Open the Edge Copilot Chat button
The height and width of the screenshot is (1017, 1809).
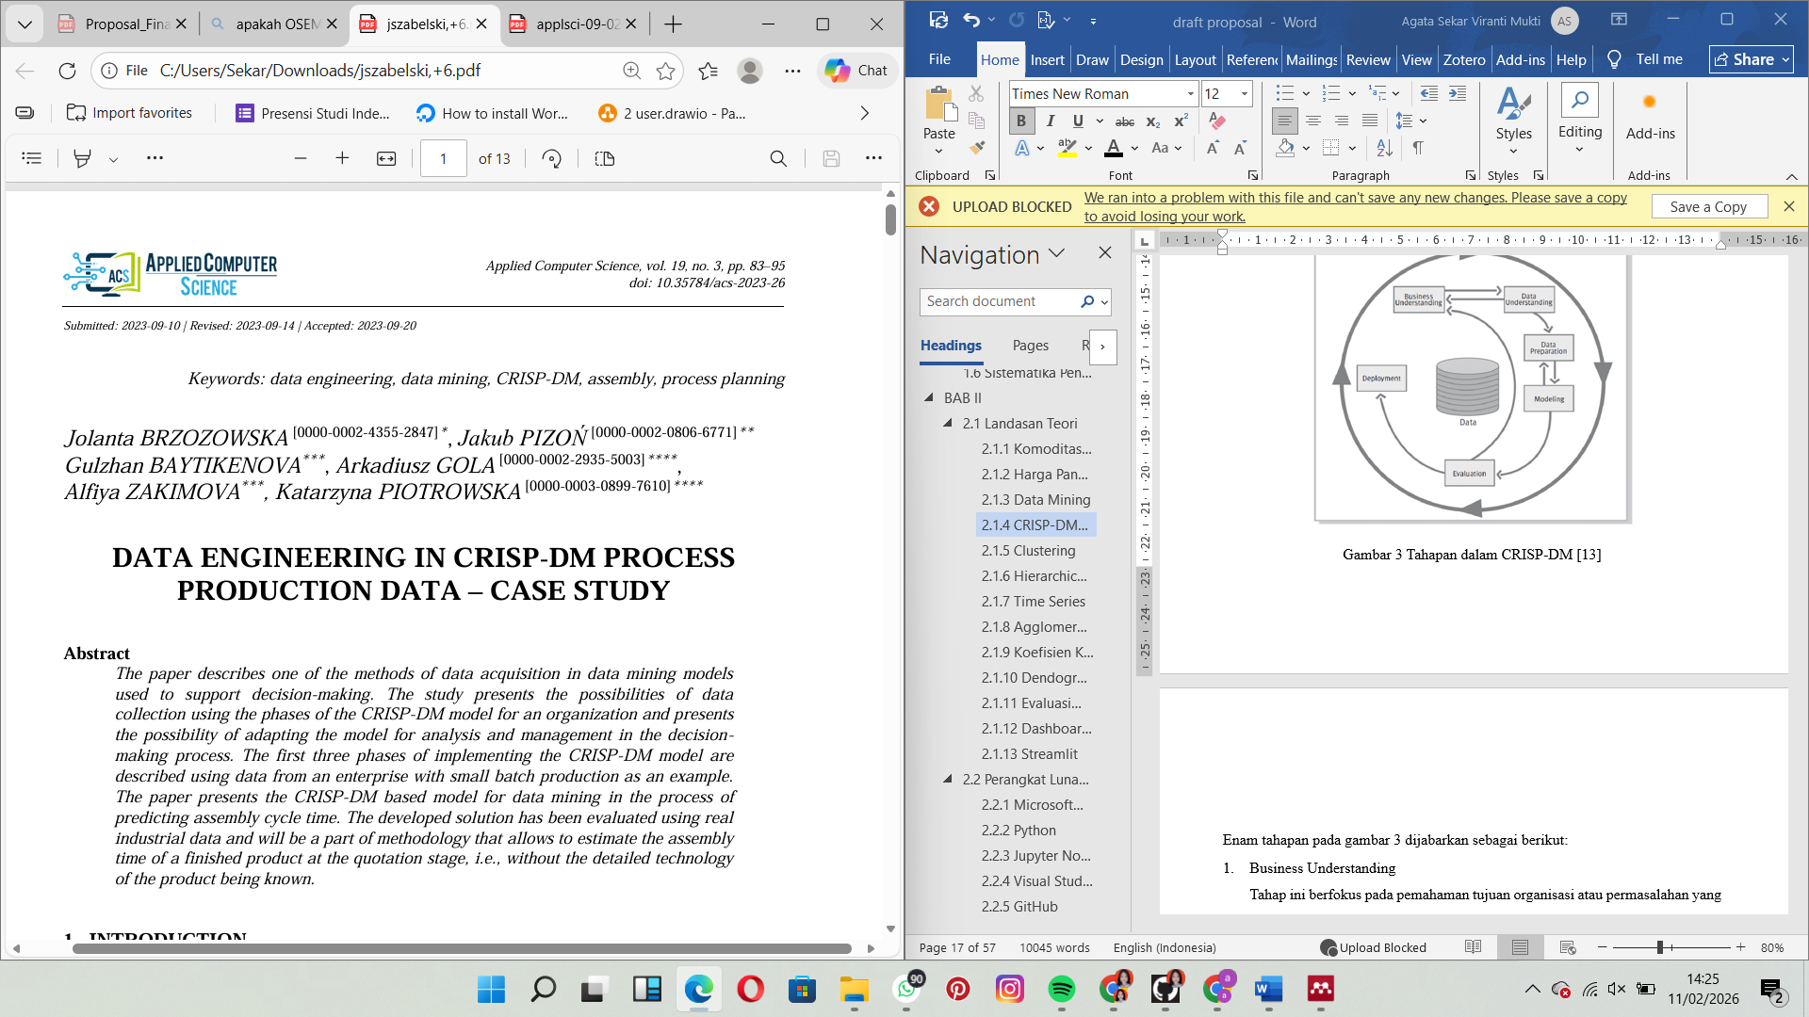[856, 71]
